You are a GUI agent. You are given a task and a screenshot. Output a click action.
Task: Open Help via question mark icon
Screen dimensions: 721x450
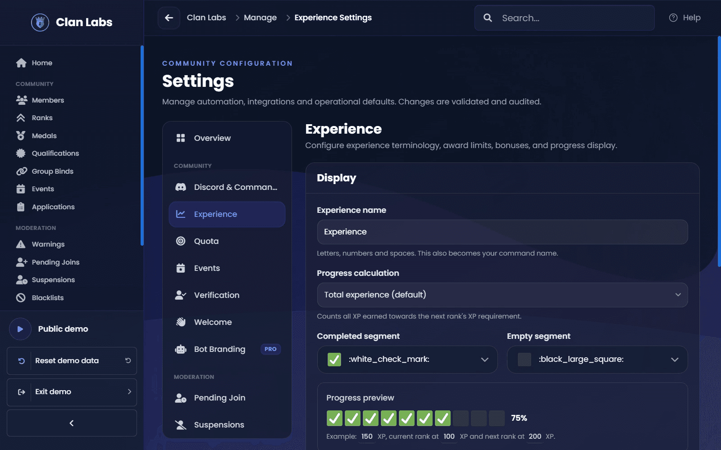point(673,18)
